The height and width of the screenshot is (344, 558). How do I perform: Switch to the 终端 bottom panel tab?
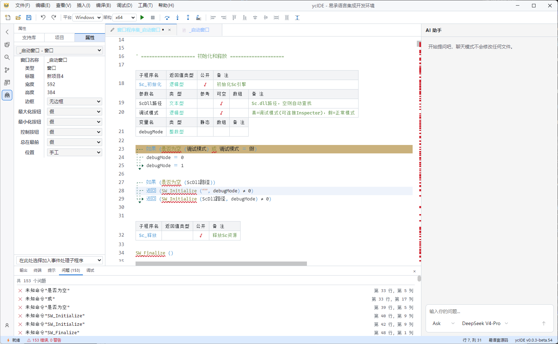tap(38, 270)
